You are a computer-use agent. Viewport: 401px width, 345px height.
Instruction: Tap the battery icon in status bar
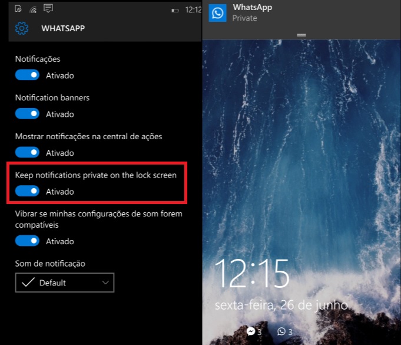coord(175,10)
